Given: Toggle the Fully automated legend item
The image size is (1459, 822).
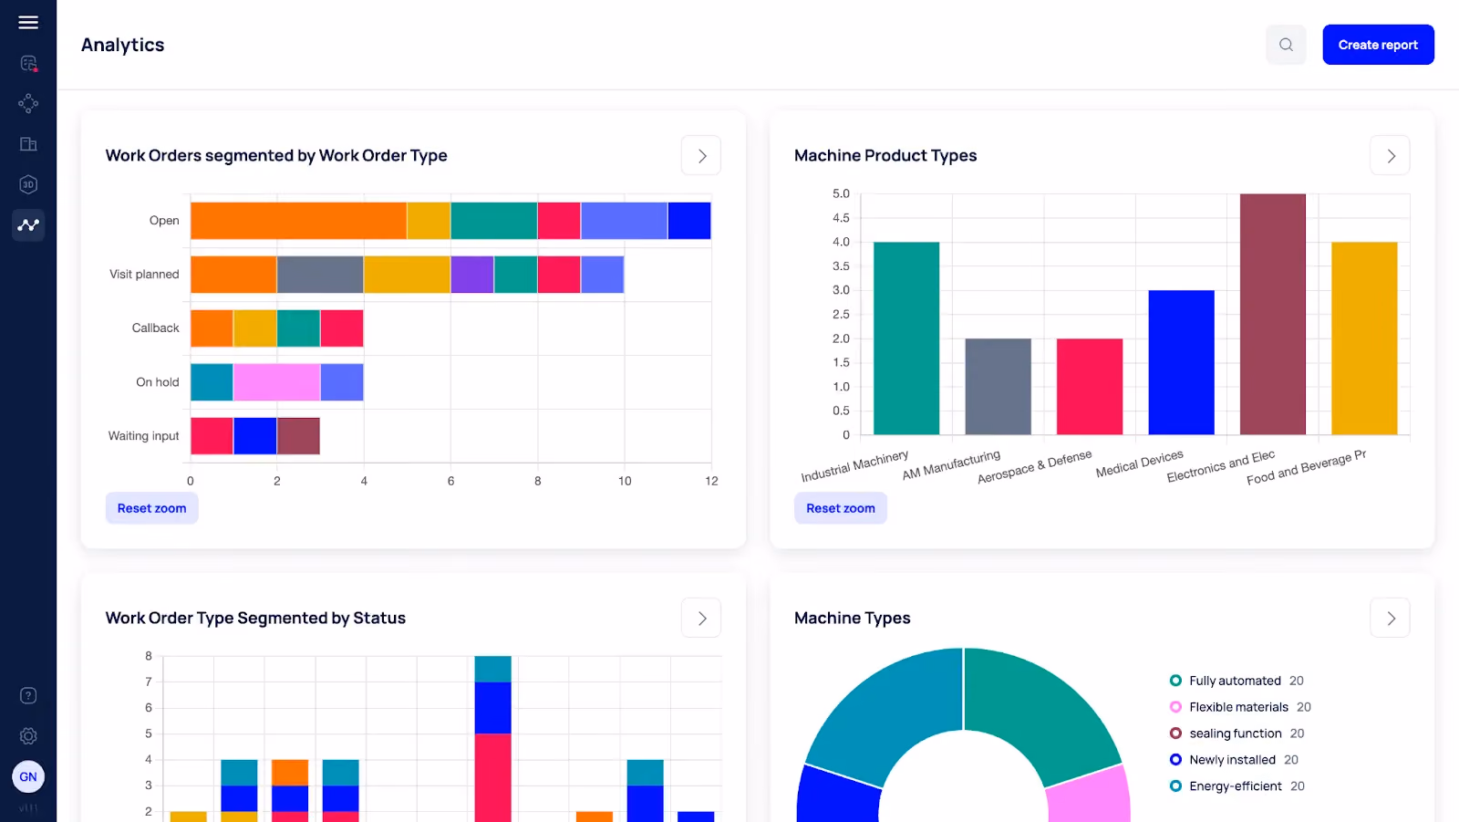Looking at the screenshot, I should pos(1237,681).
